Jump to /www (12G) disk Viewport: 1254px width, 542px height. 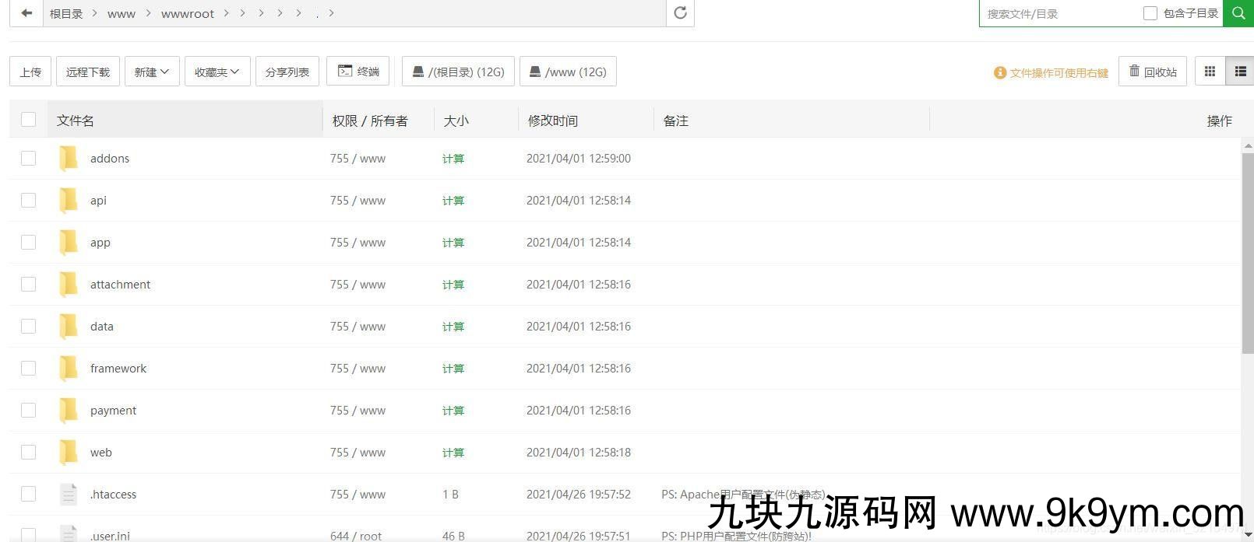(x=568, y=72)
